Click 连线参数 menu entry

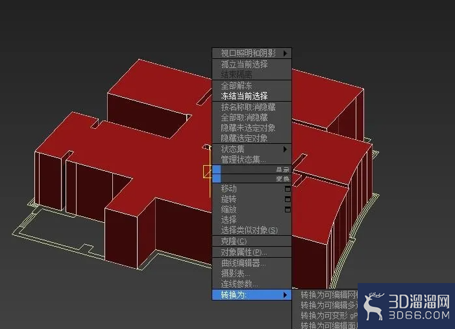252,284
